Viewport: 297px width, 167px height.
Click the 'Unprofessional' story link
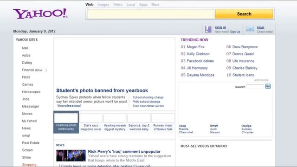click(x=69, y=106)
